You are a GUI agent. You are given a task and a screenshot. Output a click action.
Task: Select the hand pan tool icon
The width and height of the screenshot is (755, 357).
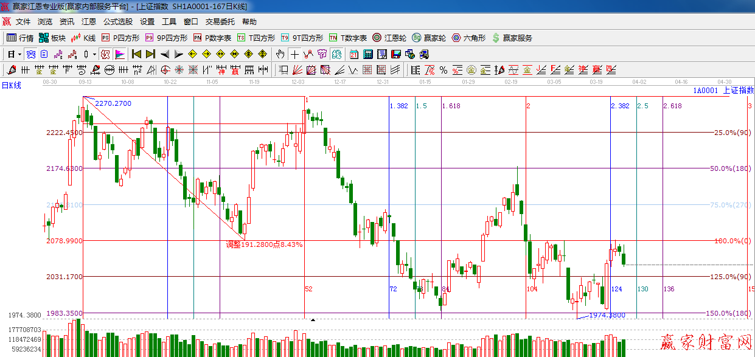[x=280, y=54]
